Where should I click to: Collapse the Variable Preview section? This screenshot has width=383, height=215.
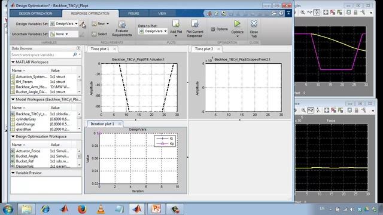point(13,173)
